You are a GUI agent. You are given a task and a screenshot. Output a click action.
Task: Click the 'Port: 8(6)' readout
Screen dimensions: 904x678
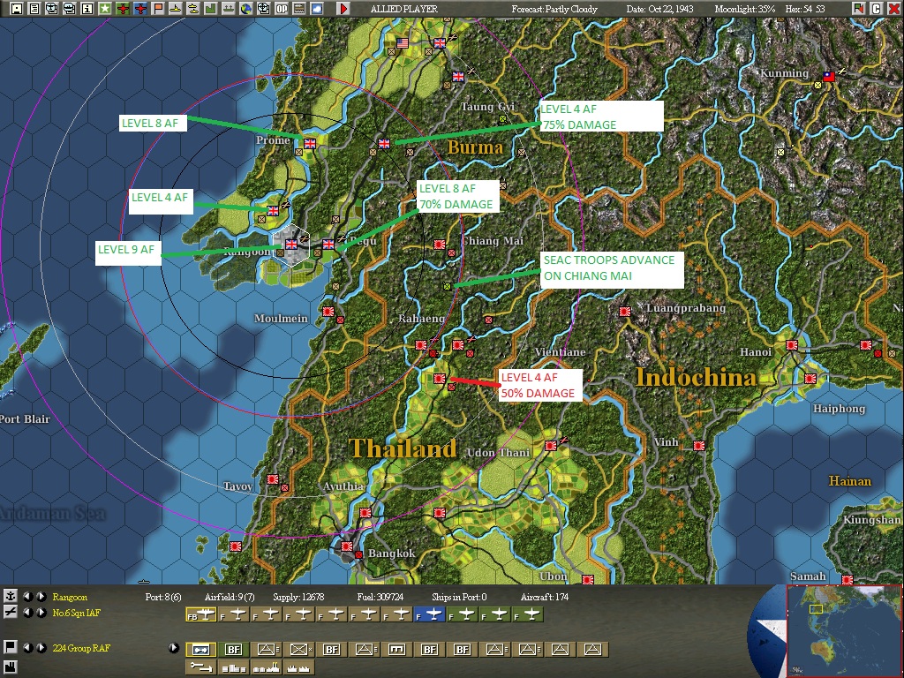point(163,597)
